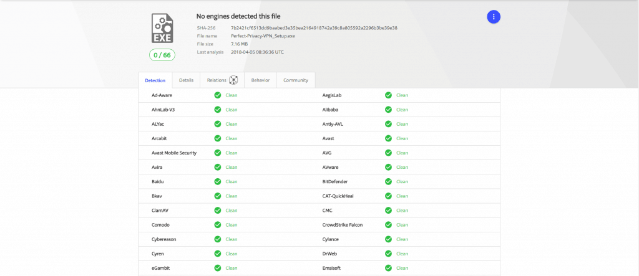639x276 pixels.
Task: Click the AhnLab-V3 engine name
Action: pyautogui.click(x=163, y=110)
